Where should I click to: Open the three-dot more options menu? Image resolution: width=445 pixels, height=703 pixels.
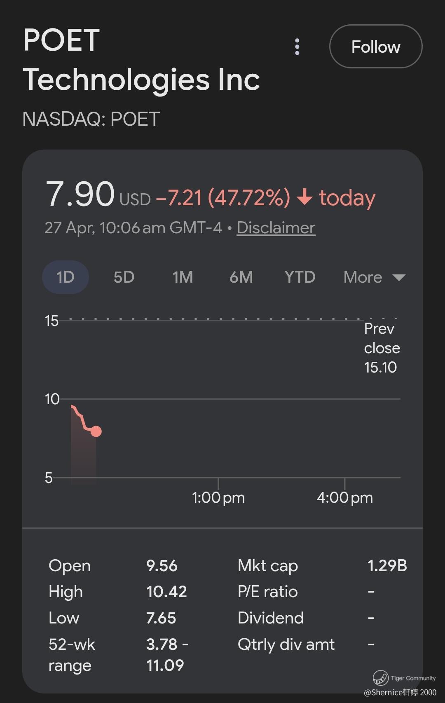297,47
